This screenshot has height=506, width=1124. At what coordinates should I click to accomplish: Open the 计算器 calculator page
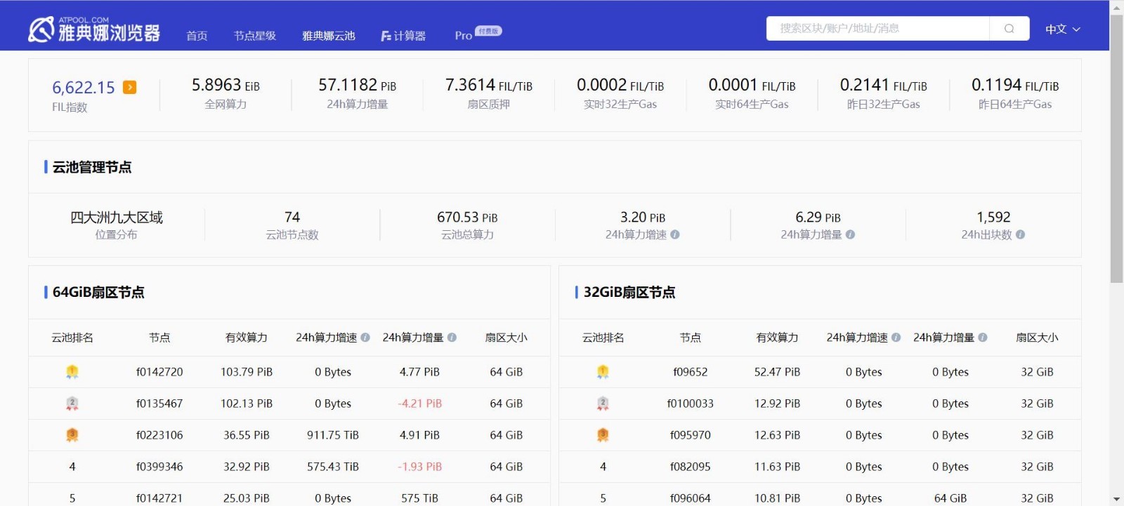point(403,36)
